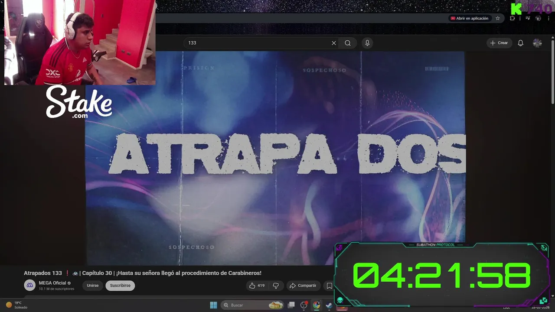555x312 pixels.
Task: Open Chrome media controls icon
Action: [528, 18]
